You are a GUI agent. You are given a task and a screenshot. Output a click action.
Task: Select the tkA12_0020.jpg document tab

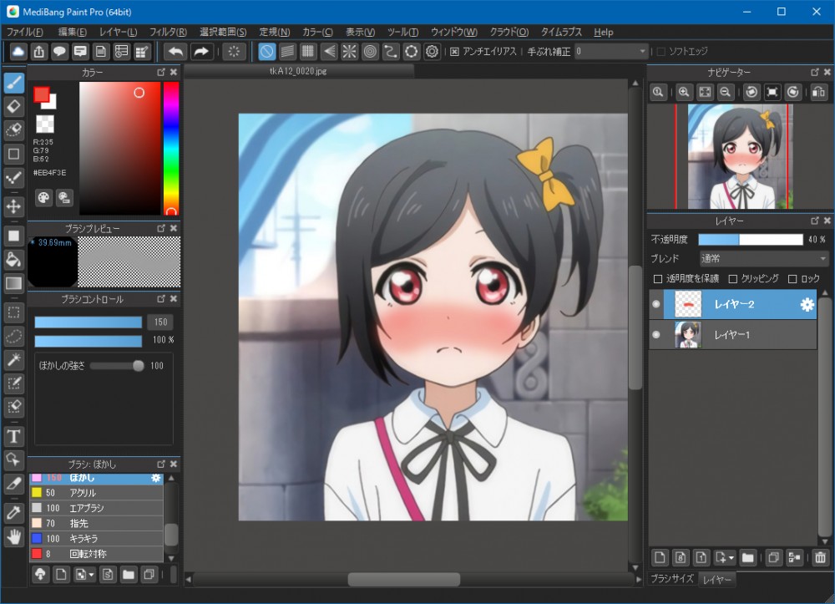pos(298,71)
